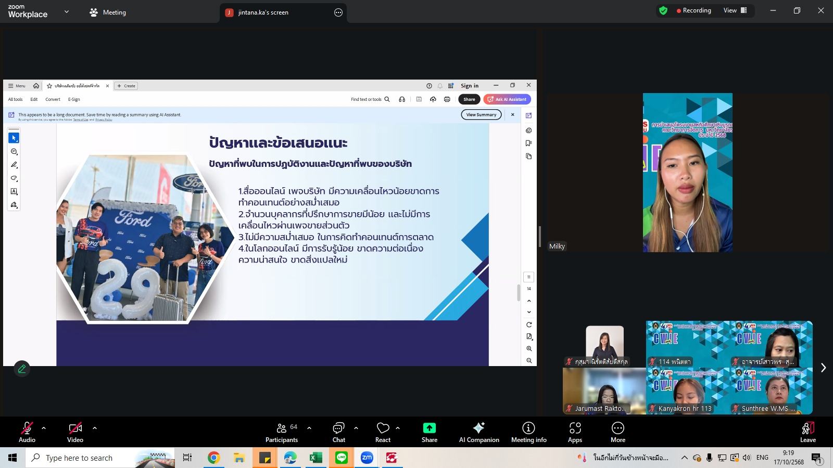Show next page of participant thumbnails
This screenshot has height=468, width=833.
coord(823,368)
